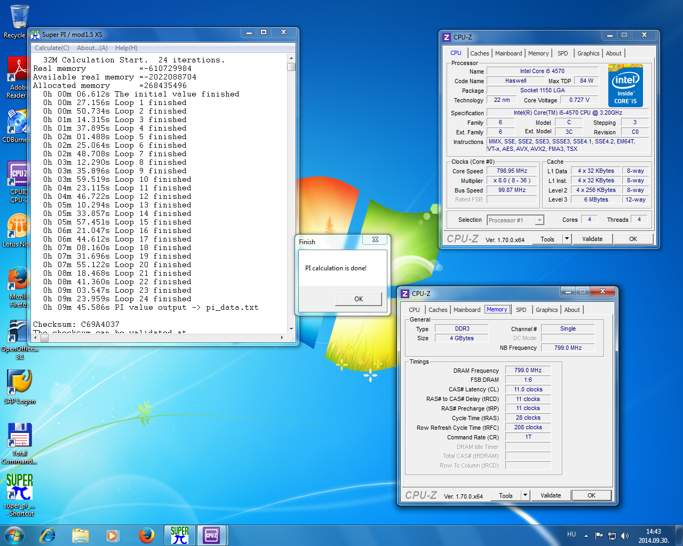
Task: Open SAP Logon desktop icon
Action: [20, 387]
